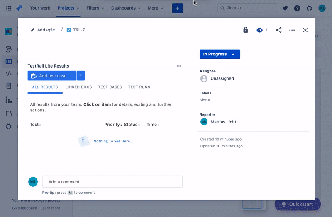Click the Search field
Viewport: 332px width, 217px height.
(x=248, y=8)
